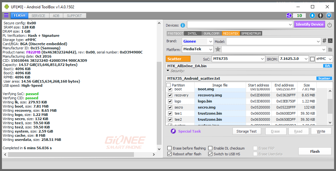Switch to the SERVICE tab
The width and height of the screenshot is (336, 171).
coord(38,16)
